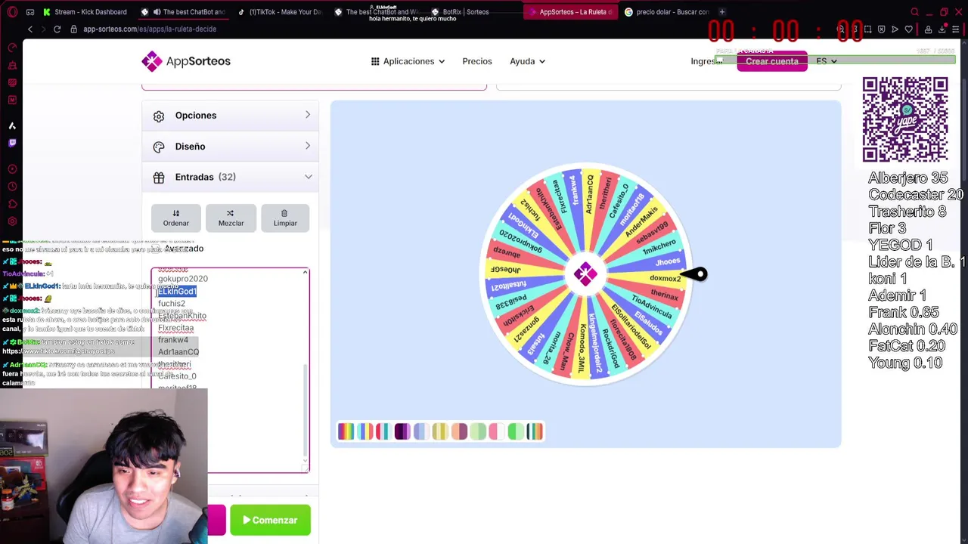968x544 pixels.
Task: Choose the dark purple palette swatch
Action: tap(402, 431)
